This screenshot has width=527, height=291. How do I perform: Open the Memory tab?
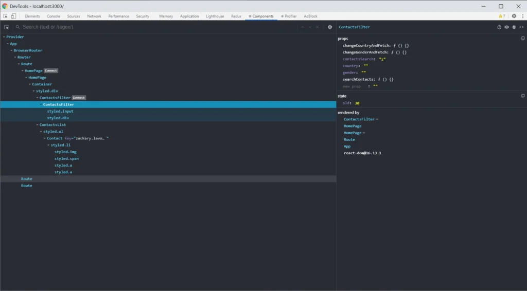166,16
